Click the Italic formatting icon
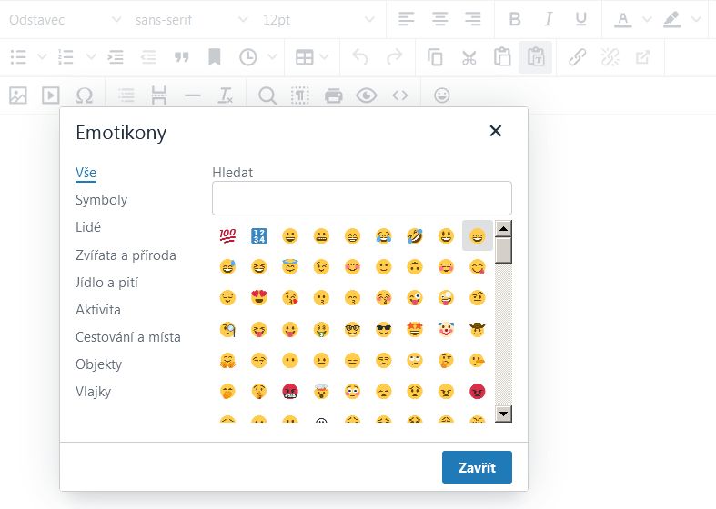The image size is (716, 509). tap(548, 19)
